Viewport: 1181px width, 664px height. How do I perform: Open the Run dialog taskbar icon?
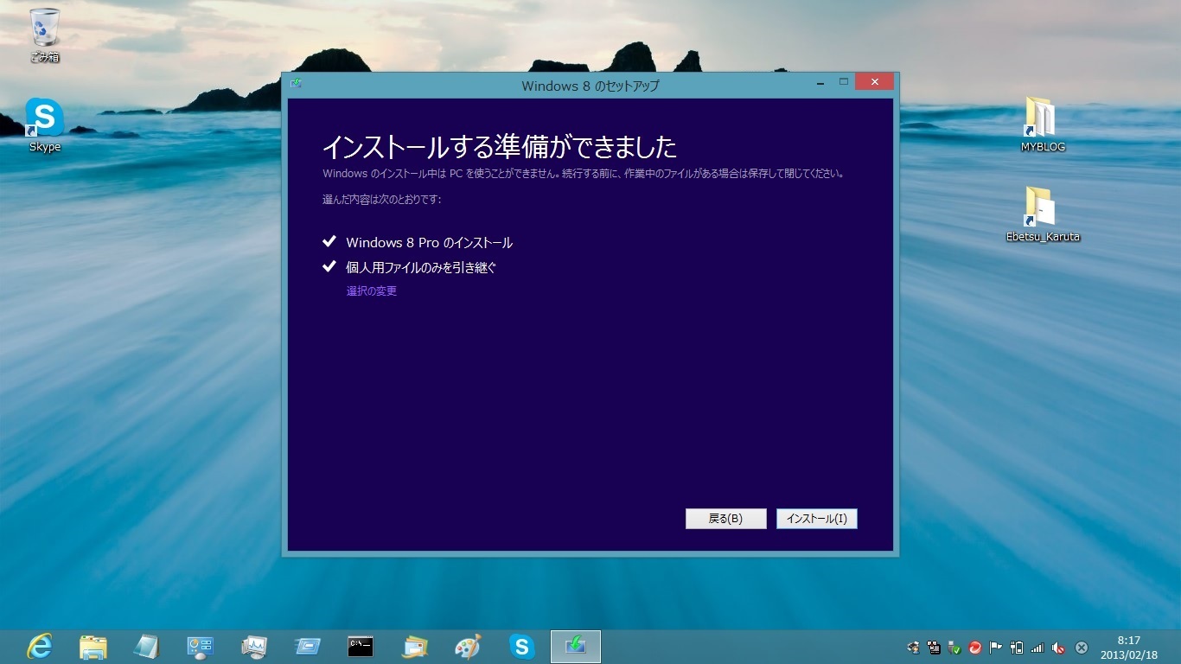click(307, 646)
